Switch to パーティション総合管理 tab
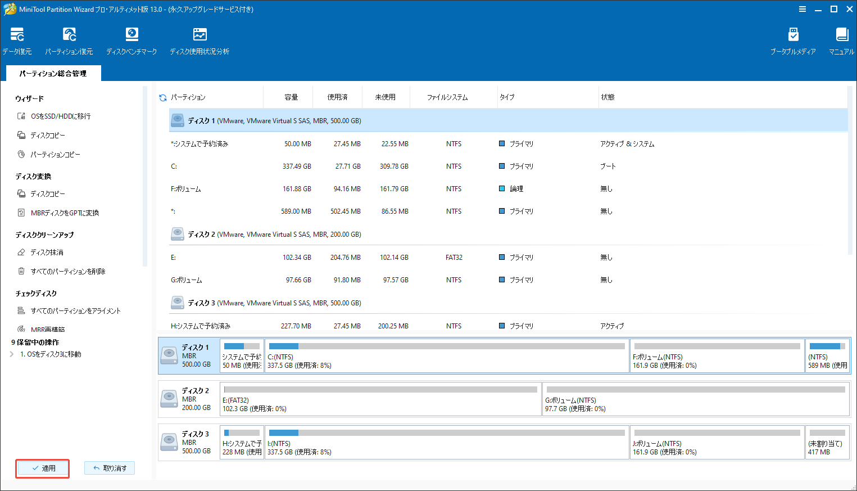 click(x=53, y=73)
